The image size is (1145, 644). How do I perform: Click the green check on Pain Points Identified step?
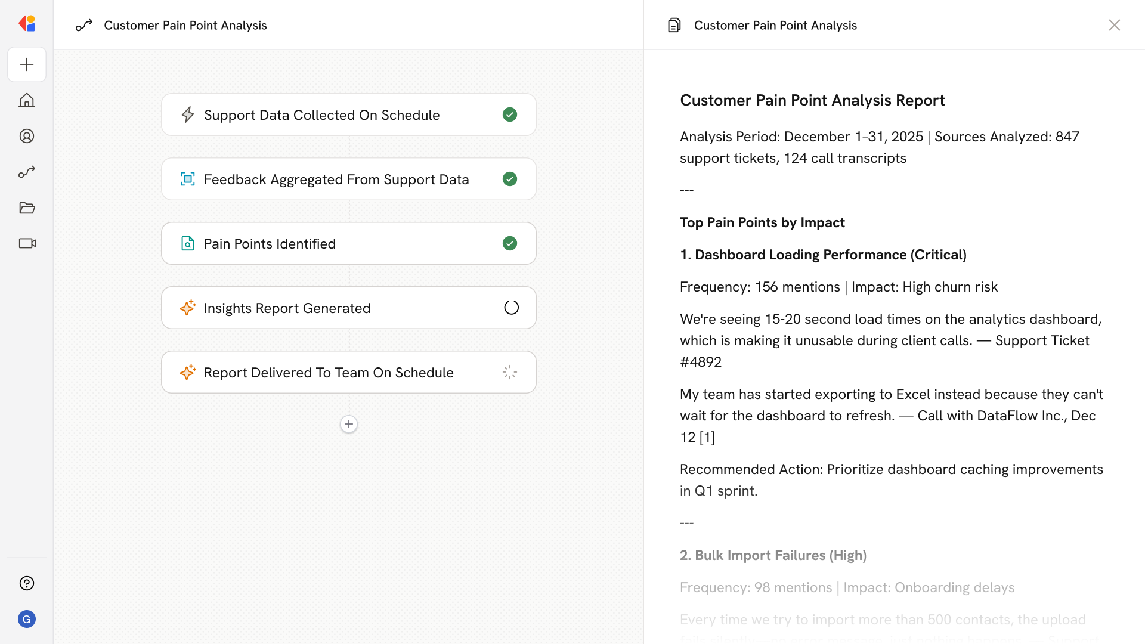click(x=510, y=243)
